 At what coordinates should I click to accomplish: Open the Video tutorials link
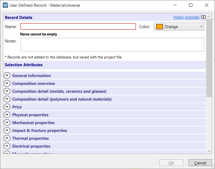[x=186, y=17]
